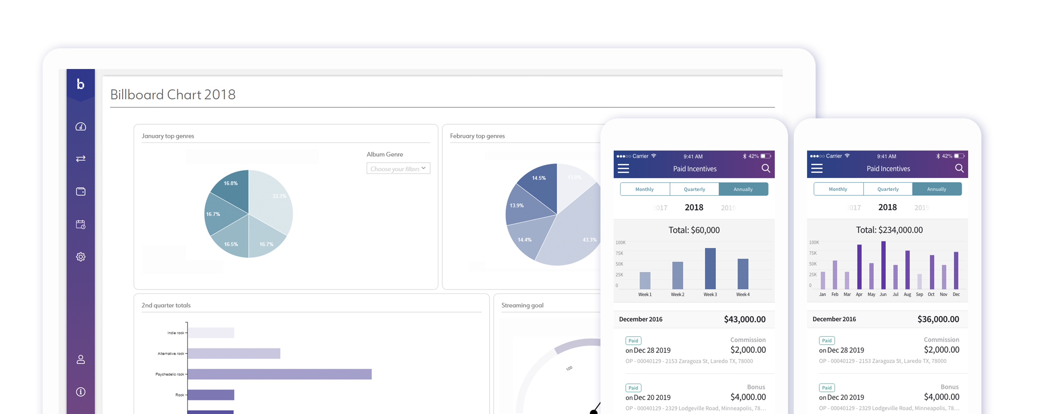Click the 'Billboard Chart 2018' title

173,95
